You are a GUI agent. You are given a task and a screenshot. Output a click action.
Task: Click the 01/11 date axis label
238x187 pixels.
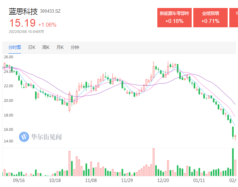(199, 180)
